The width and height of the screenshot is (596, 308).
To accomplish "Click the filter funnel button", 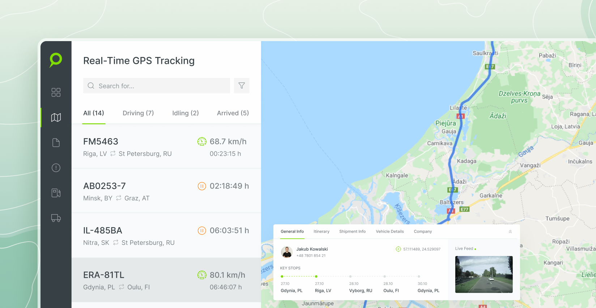I will (242, 85).
